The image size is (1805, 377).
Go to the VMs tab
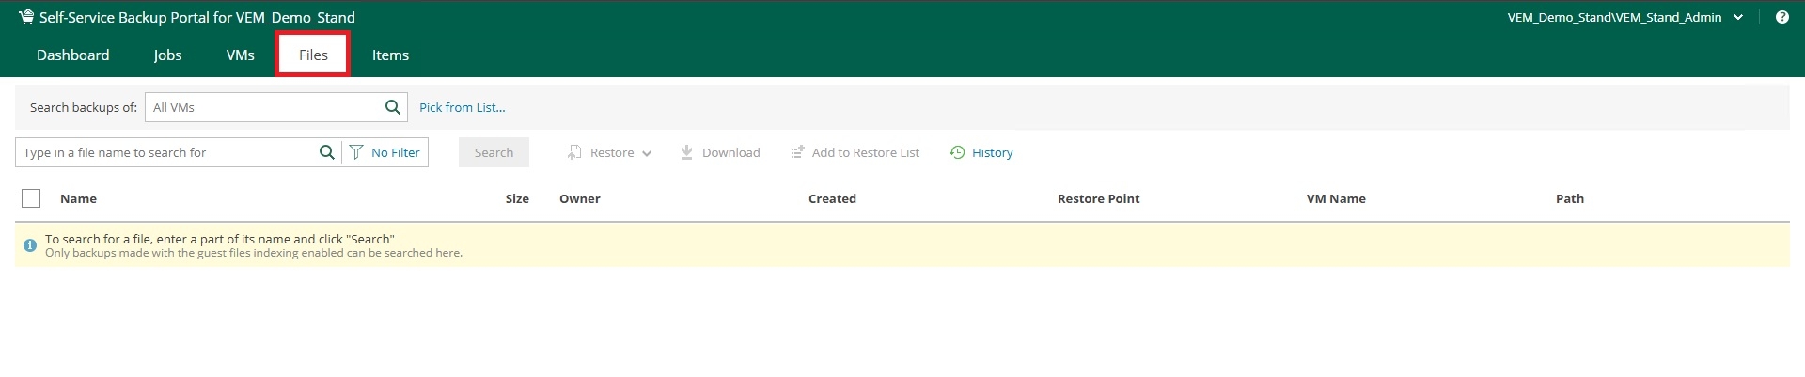[241, 55]
